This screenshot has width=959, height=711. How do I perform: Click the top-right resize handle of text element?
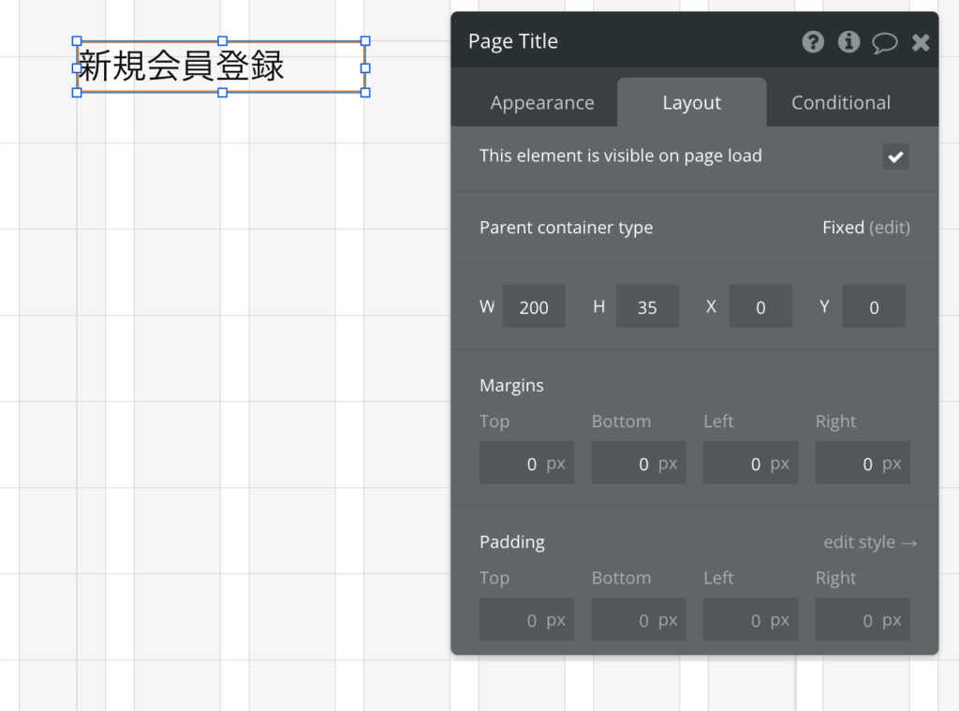365,41
